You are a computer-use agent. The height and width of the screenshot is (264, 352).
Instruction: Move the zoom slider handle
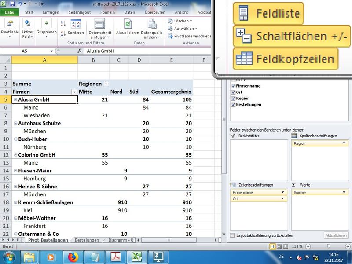(329, 246)
